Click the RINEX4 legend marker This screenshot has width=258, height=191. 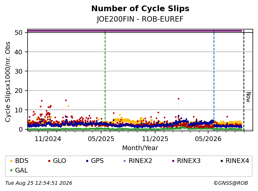tap(222, 161)
